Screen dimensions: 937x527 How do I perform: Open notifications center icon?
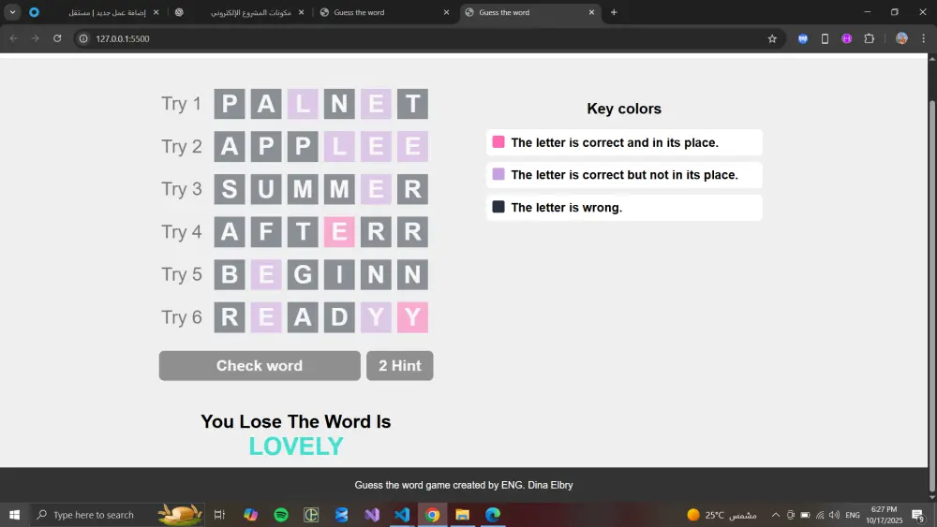[918, 515]
